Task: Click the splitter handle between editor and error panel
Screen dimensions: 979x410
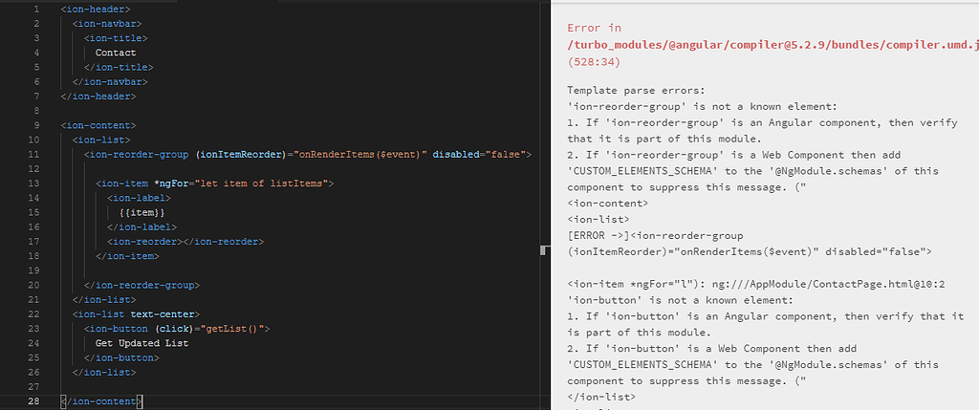Action: (x=544, y=250)
